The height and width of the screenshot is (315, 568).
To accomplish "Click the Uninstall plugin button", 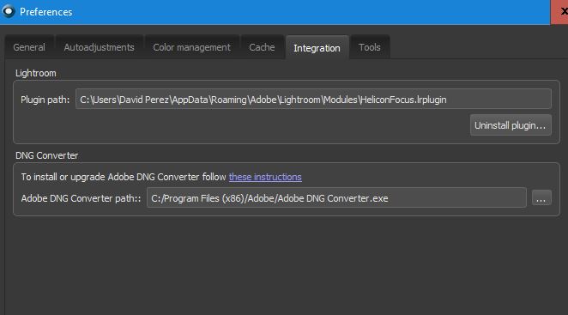I will click(x=511, y=125).
